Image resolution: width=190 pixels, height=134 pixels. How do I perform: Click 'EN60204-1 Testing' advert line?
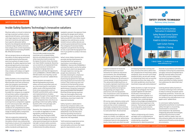[165, 47]
